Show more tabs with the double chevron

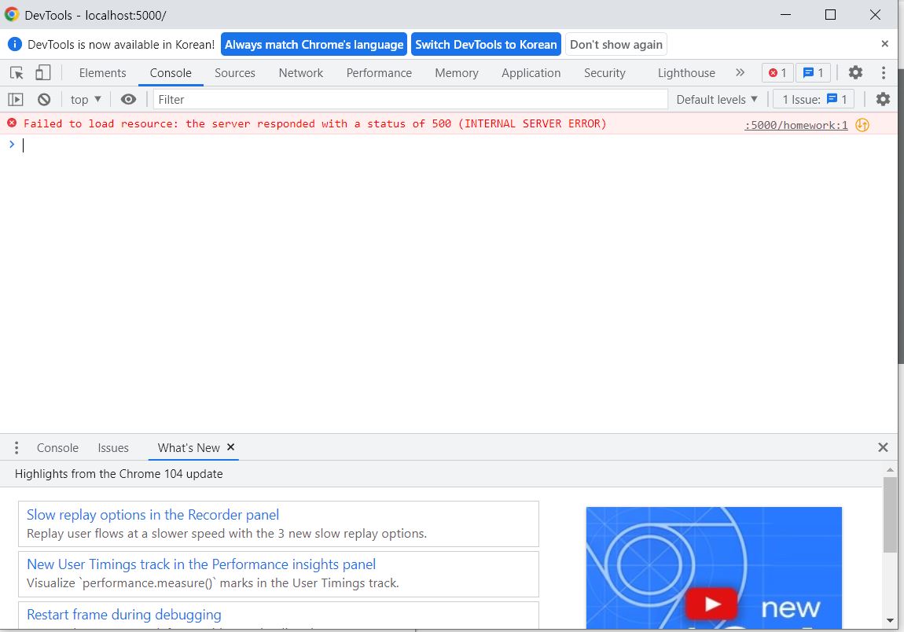(740, 72)
